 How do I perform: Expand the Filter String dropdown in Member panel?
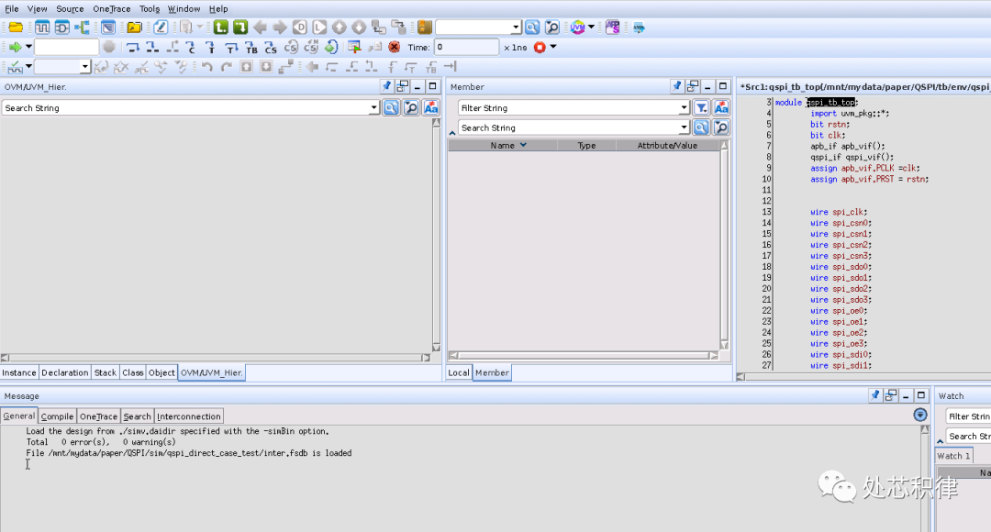pos(685,107)
